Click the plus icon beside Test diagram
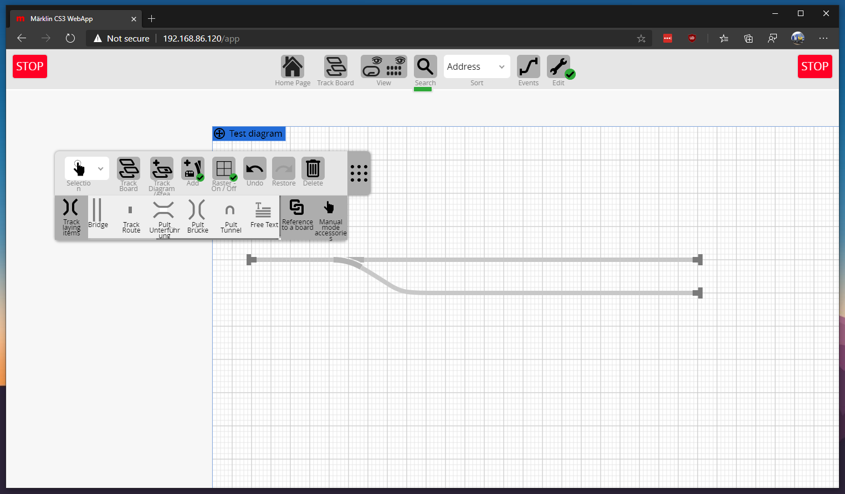The image size is (845, 494). click(x=220, y=133)
